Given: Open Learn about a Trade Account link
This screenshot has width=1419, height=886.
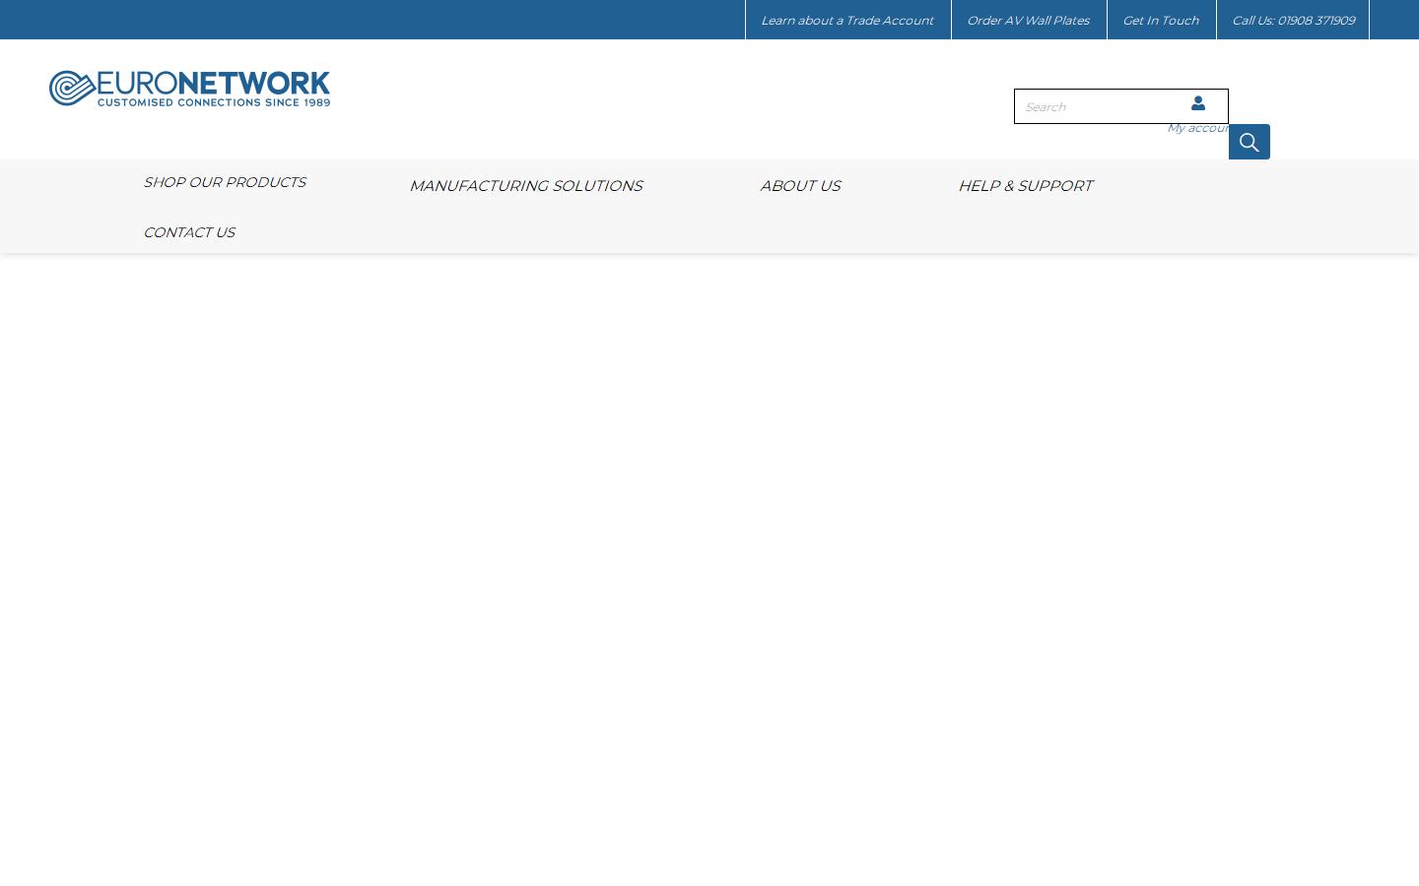Looking at the screenshot, I should [846, 20].
